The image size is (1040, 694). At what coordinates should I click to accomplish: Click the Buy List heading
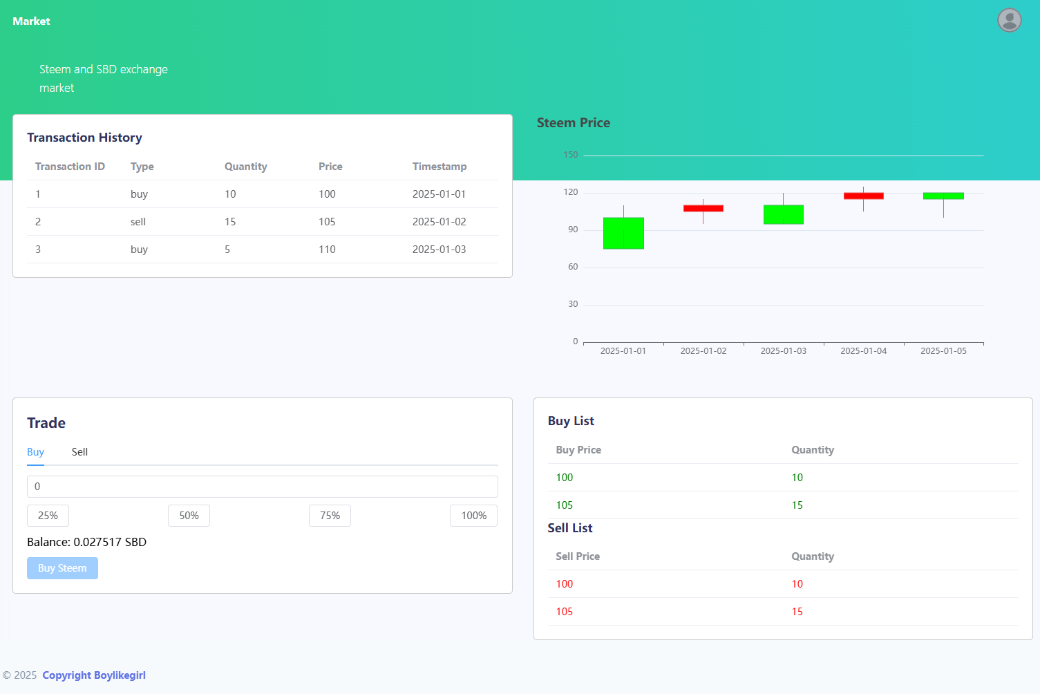pyautogui.click(x=571, y=421)
